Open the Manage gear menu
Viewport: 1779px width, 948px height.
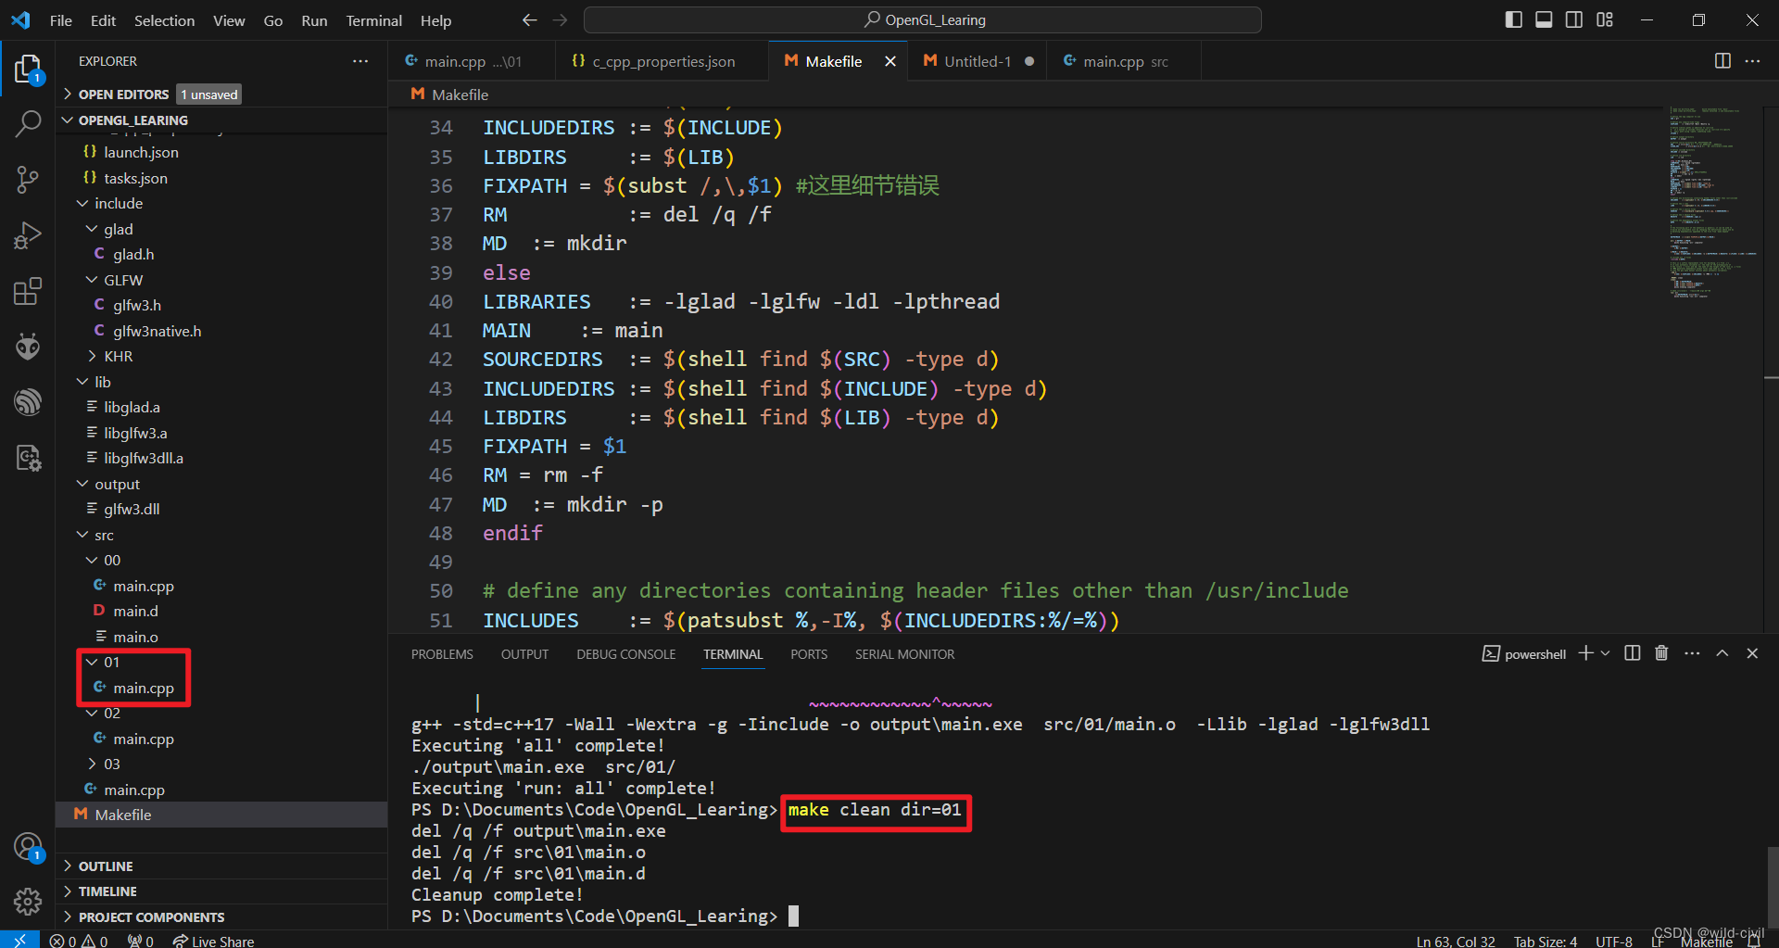[x=28, y=901]
